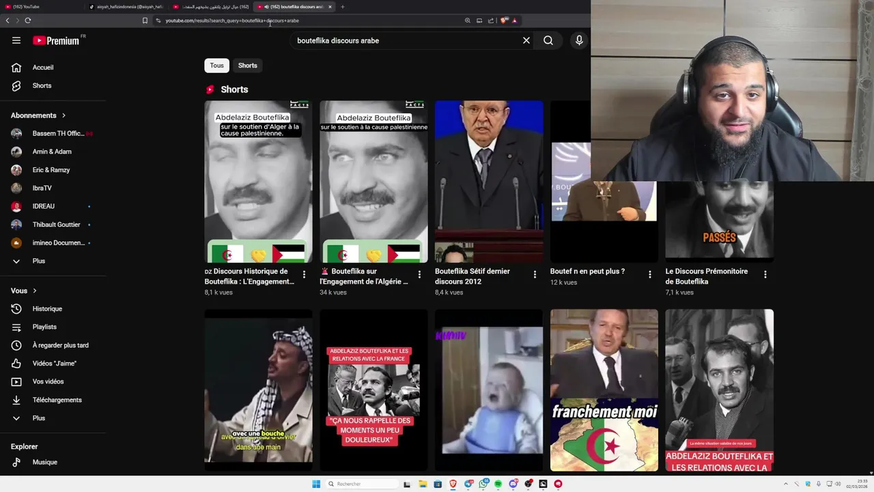Open Accueil in the sidebar
874x492 pixels.
coord(43,67)
